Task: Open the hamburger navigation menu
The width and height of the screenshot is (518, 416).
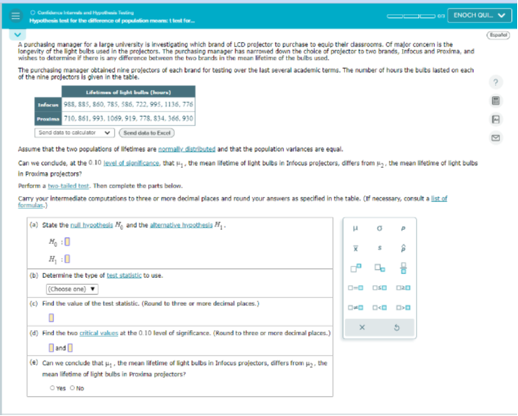Action: (15, 15)
